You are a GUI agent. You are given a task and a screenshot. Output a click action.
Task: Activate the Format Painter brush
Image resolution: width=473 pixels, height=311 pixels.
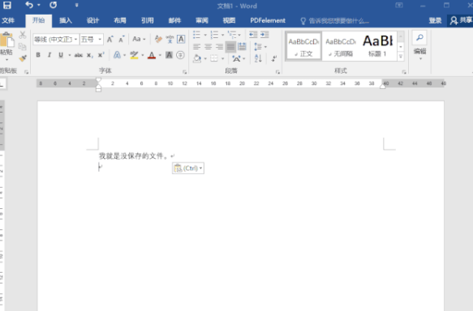pyautogui.click(x=23, y=58)
